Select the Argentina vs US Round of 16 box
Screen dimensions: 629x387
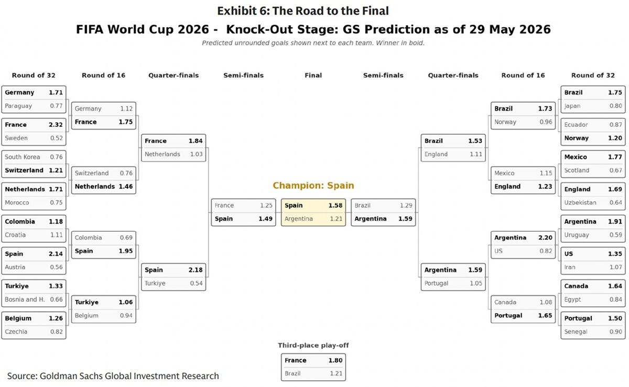pos(523,244)
